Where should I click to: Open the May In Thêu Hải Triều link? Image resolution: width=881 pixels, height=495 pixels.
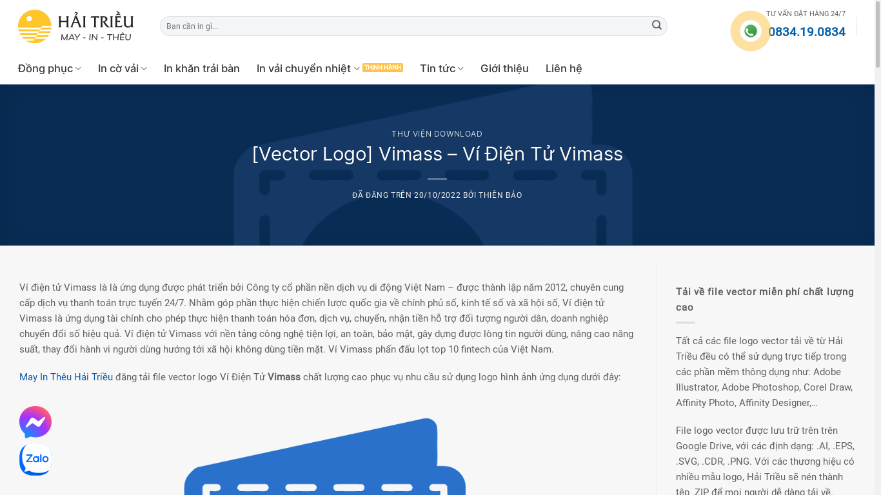pyautogui.click(x=66, y=377)
